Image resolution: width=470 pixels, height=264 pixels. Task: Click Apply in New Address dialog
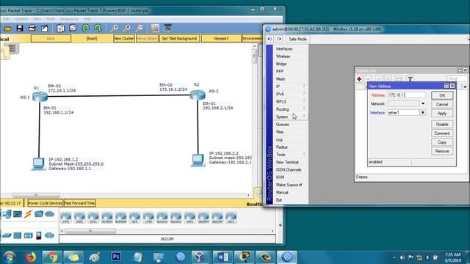442,114
